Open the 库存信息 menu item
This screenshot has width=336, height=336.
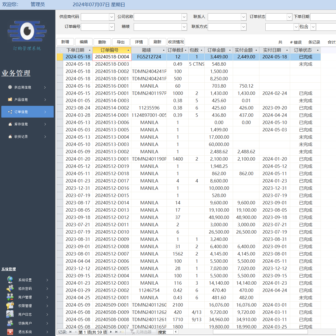point(27,124)
